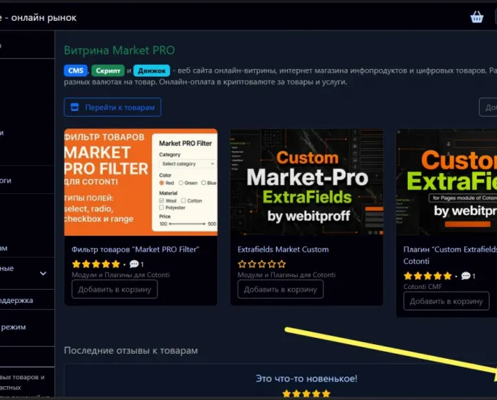Click star rating of Market PRO Filter product
497x400 pixels.
pyautogui.click(x=96, y=264)
